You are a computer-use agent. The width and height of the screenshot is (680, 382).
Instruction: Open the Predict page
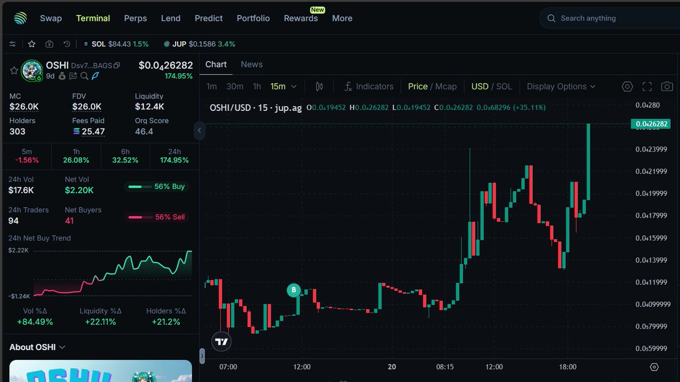point(209,18)
